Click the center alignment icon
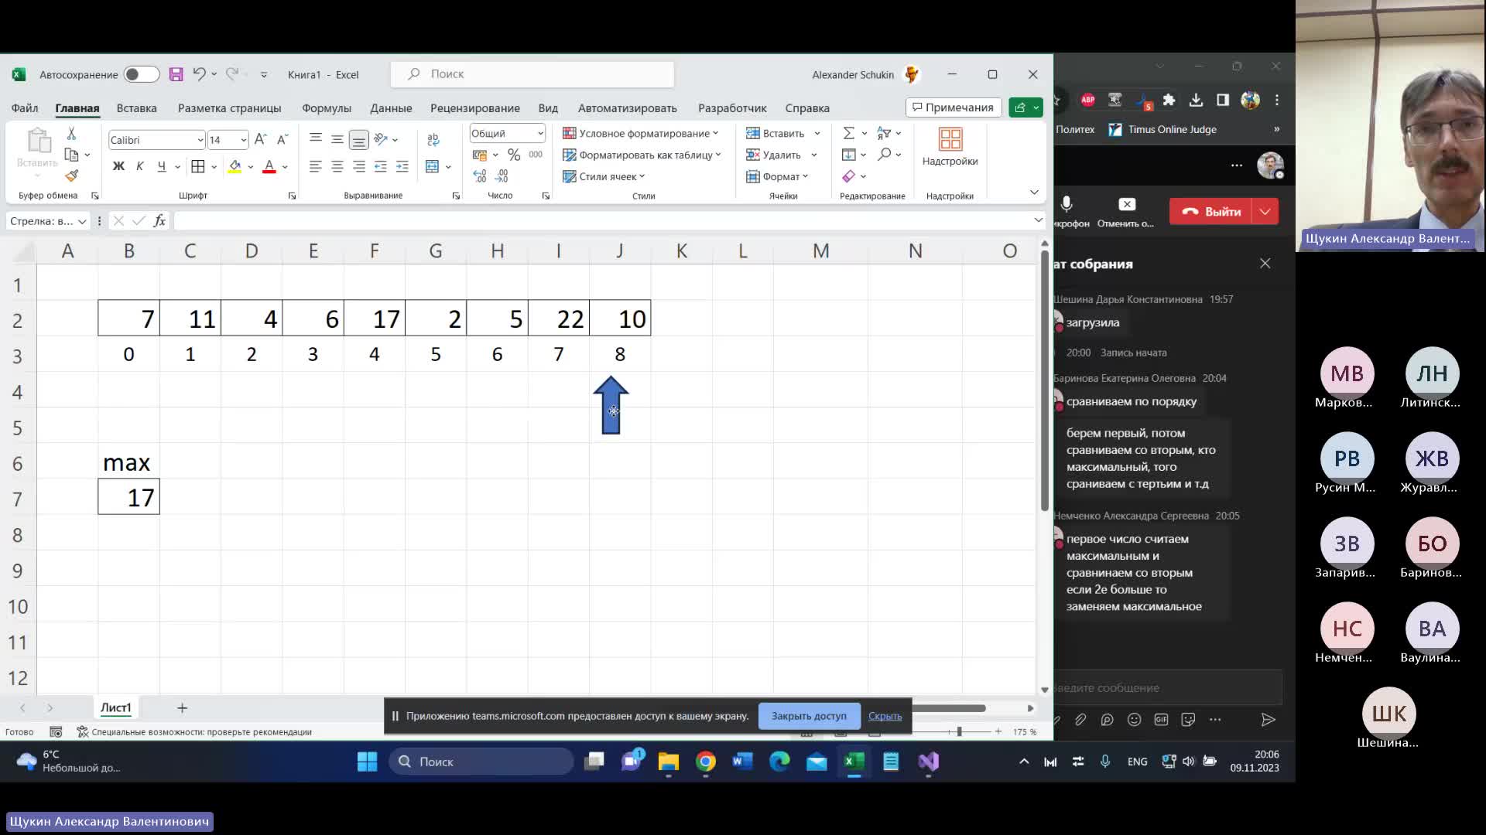1486x835 pixels. pyautogui.click(x=337, y=166)
